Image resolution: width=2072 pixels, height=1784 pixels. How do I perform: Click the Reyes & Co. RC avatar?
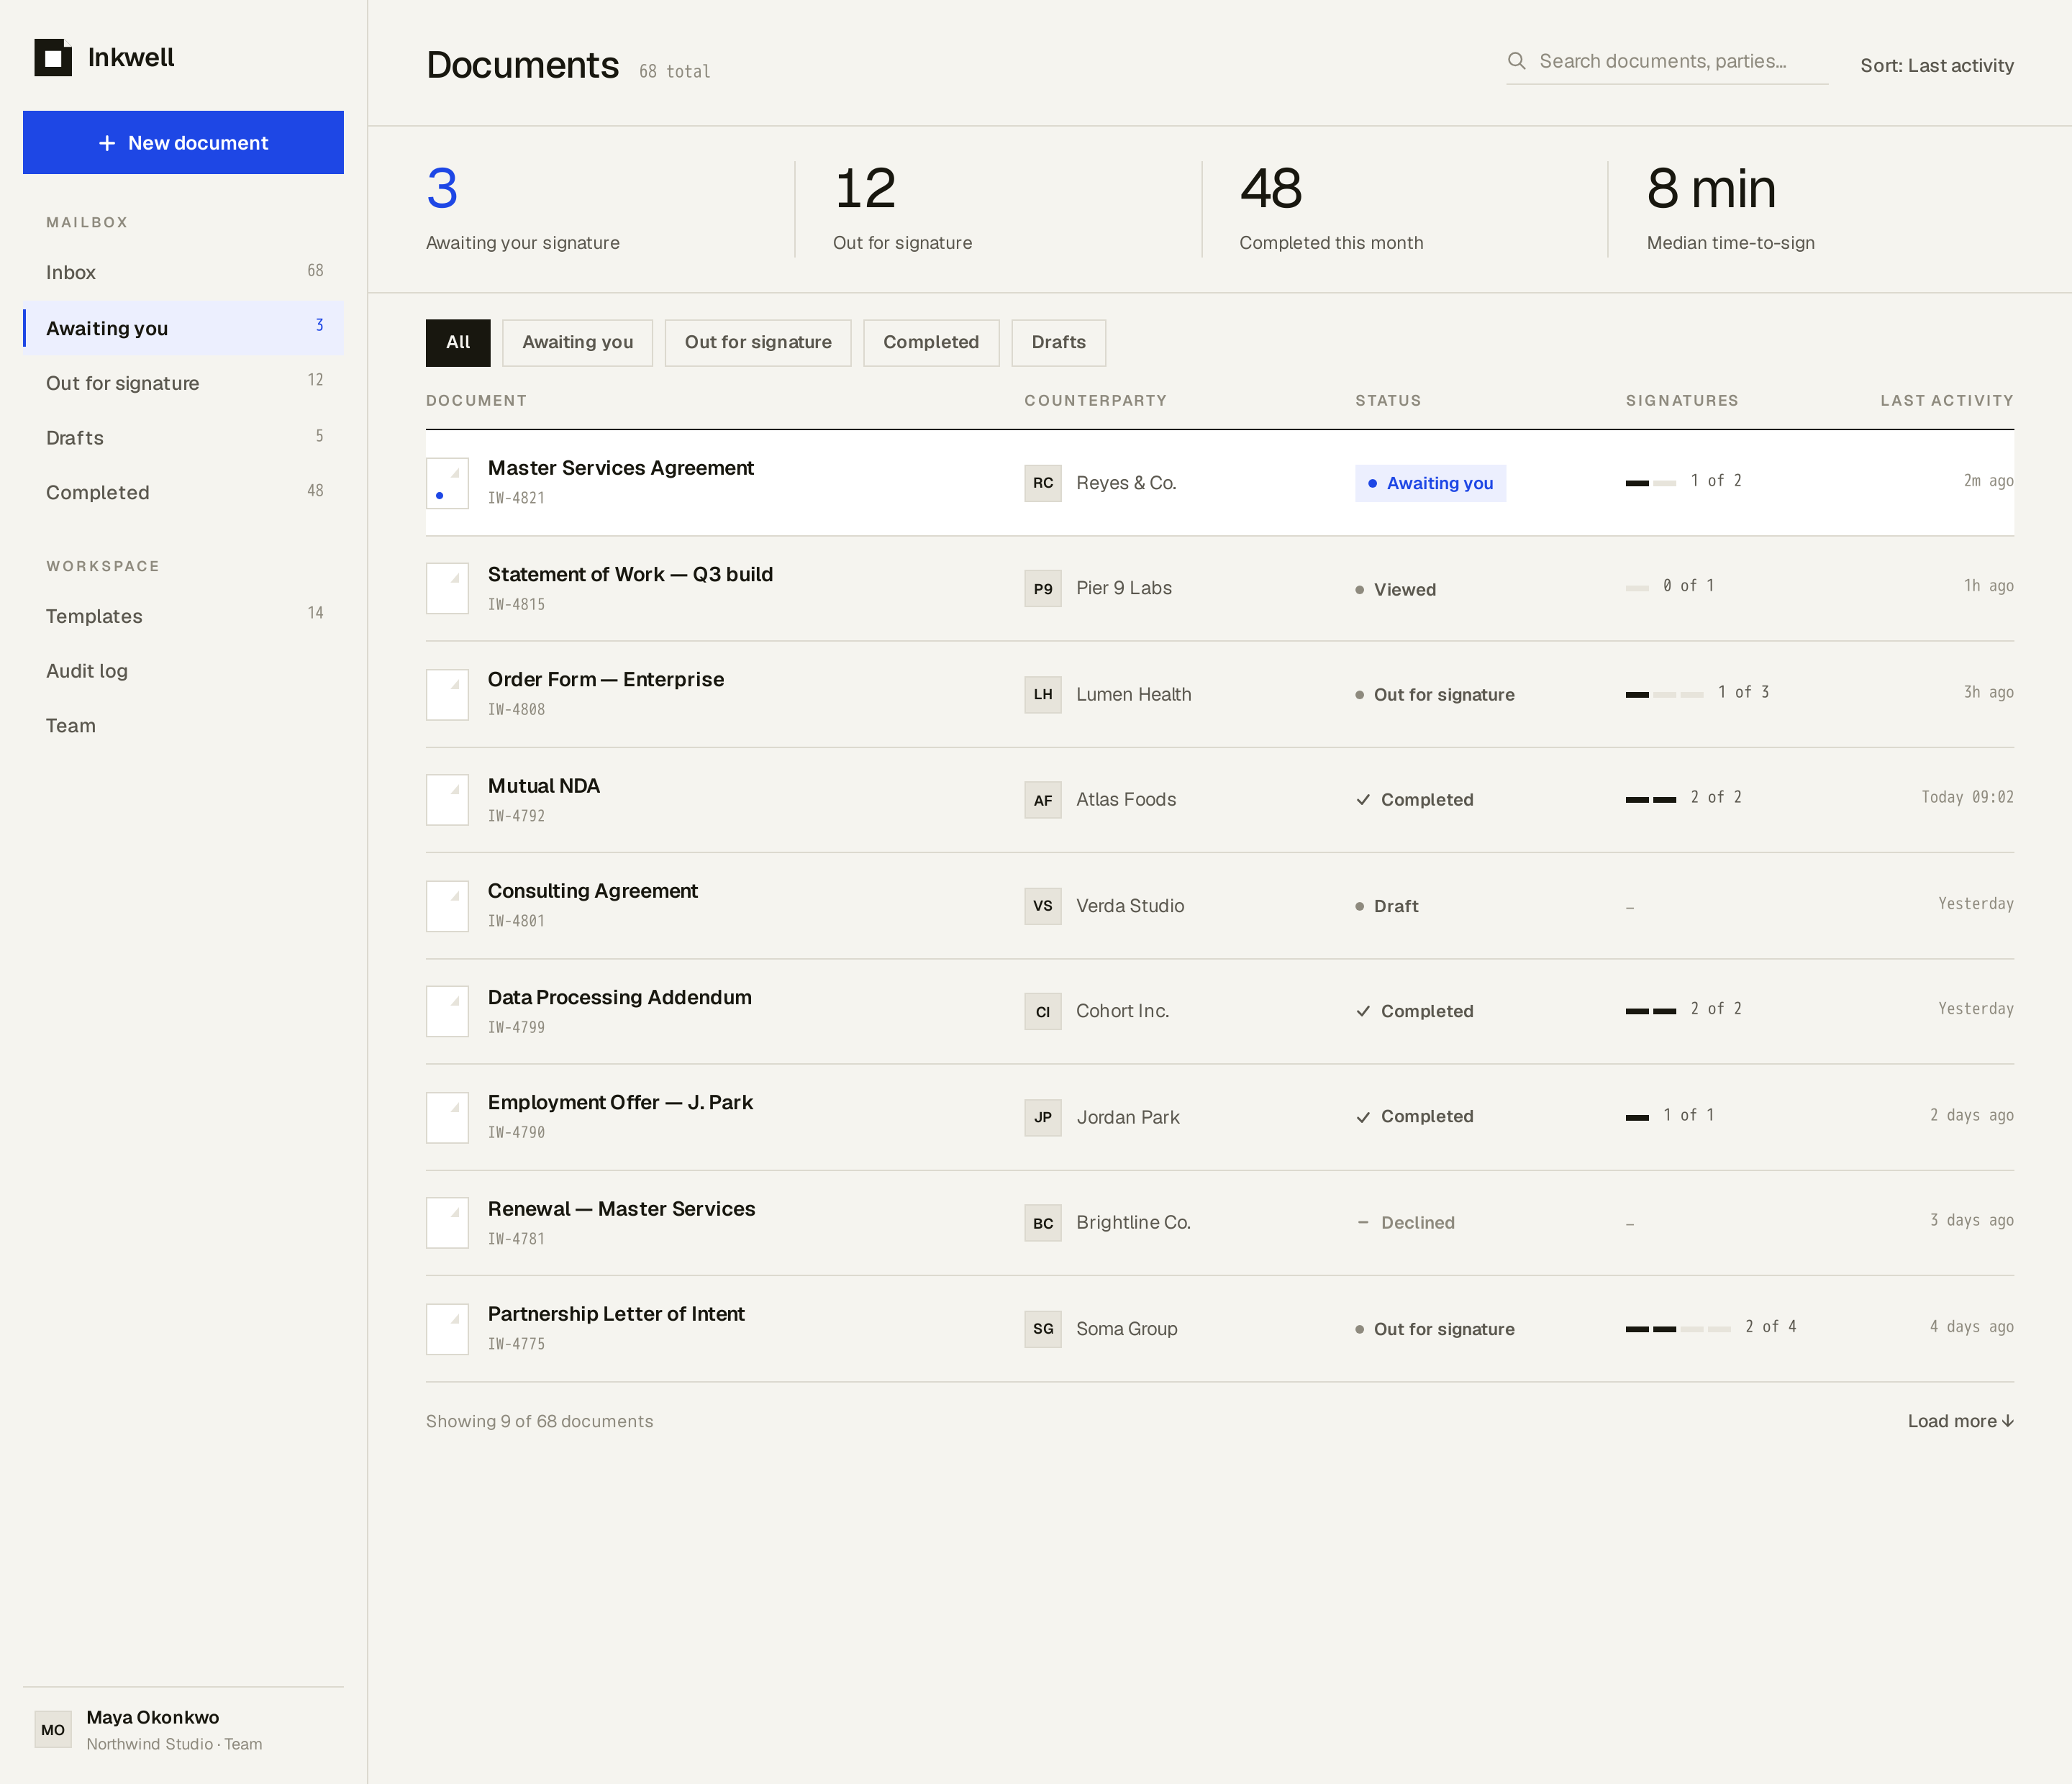tap(1042, 483)
